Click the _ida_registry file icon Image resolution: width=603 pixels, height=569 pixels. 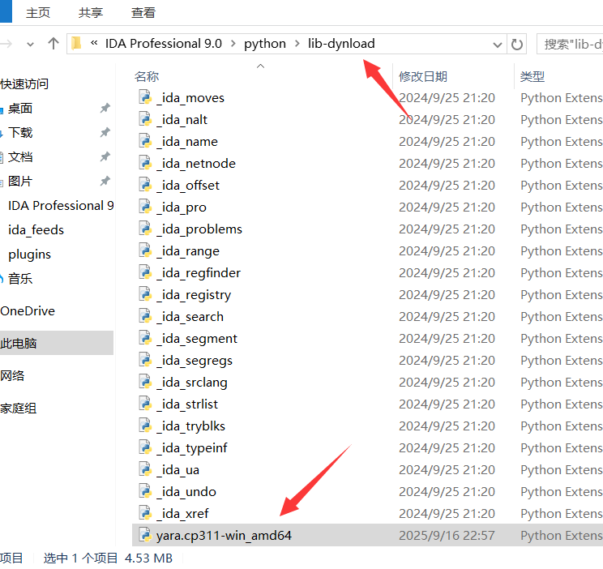click(145, 294)
